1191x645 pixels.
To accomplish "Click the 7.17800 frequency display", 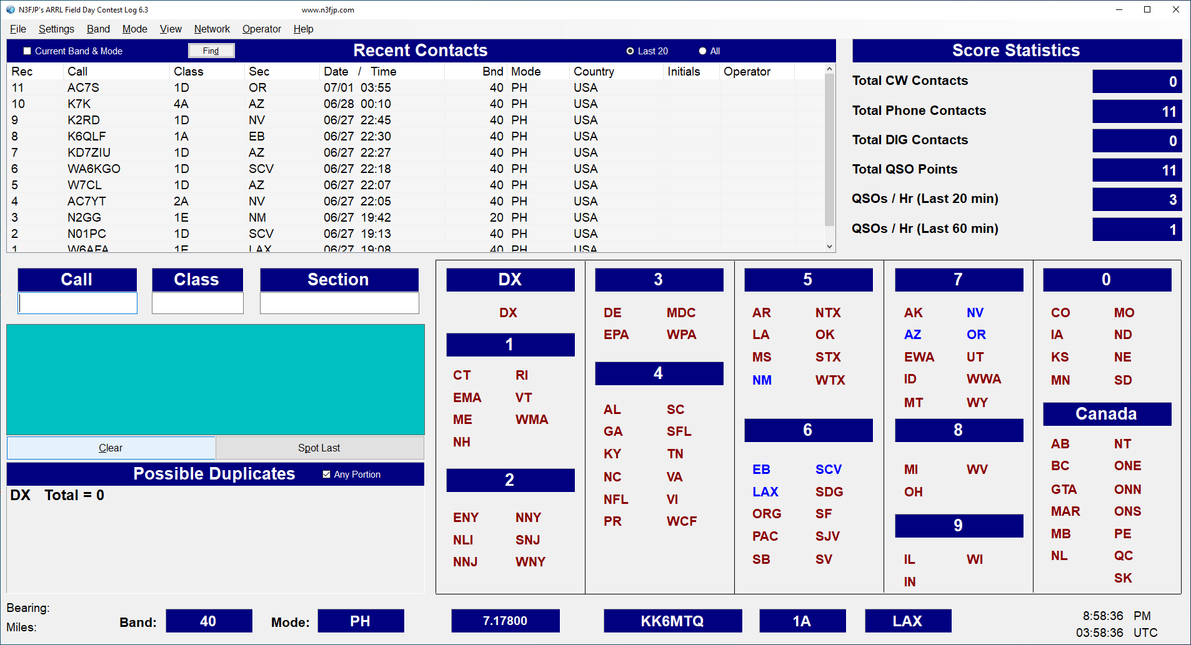I will point(505,621).
